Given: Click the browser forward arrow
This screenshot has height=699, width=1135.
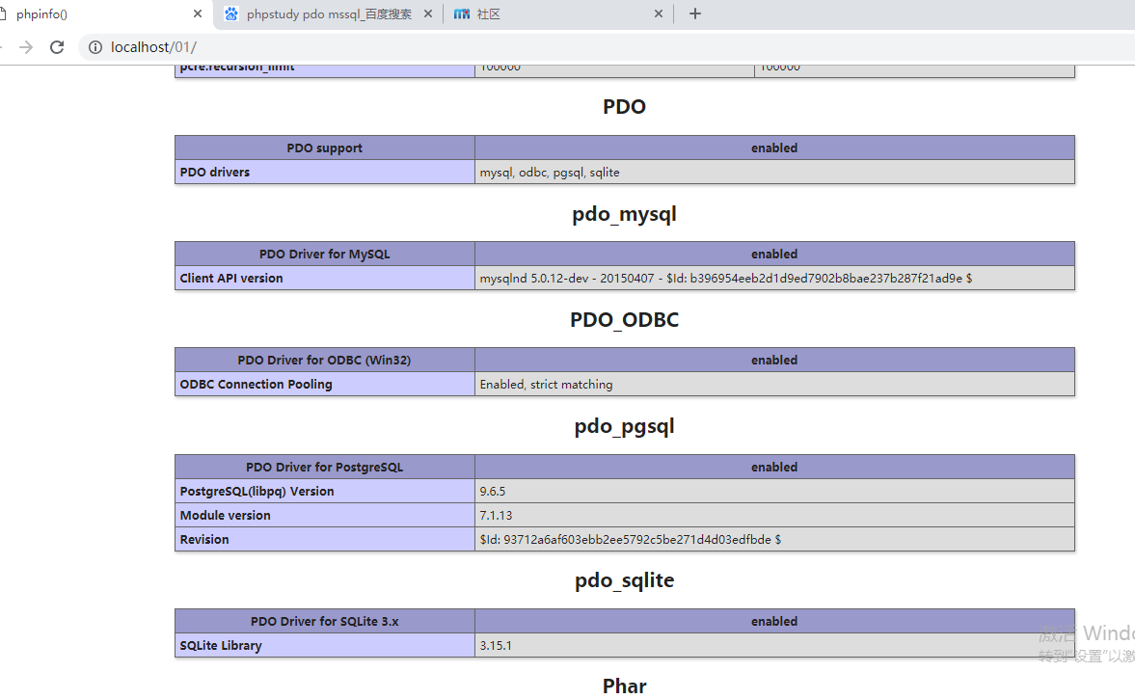Looking at the screenshot, I should (x=26, y=47).
